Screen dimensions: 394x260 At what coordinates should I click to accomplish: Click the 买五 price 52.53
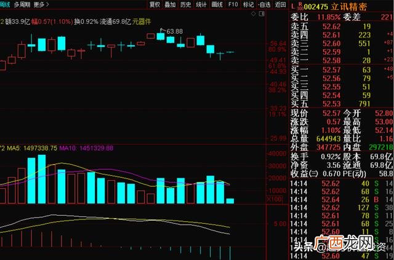332,104
